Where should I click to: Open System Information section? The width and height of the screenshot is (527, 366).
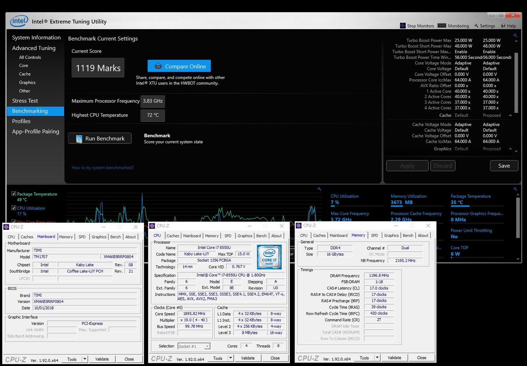36,37
